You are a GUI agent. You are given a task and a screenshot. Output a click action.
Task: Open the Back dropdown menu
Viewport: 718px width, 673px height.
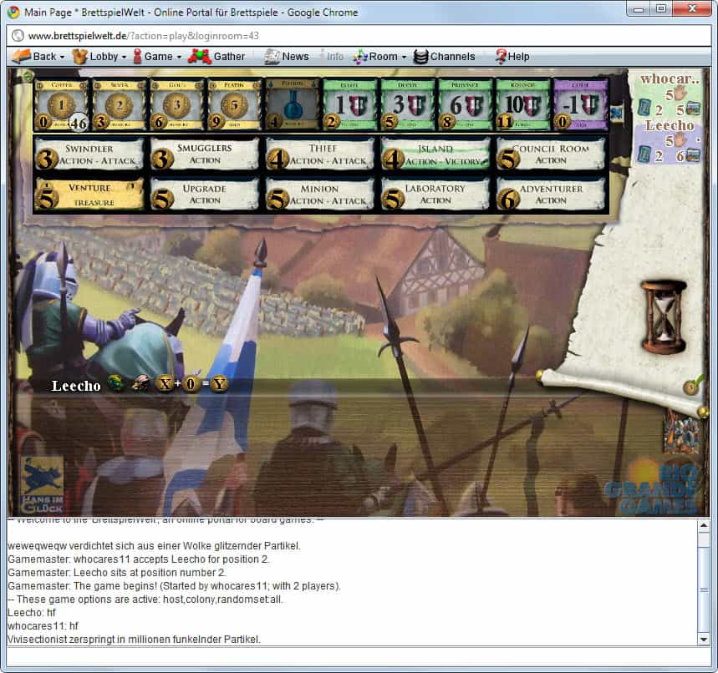click(38, 56)
